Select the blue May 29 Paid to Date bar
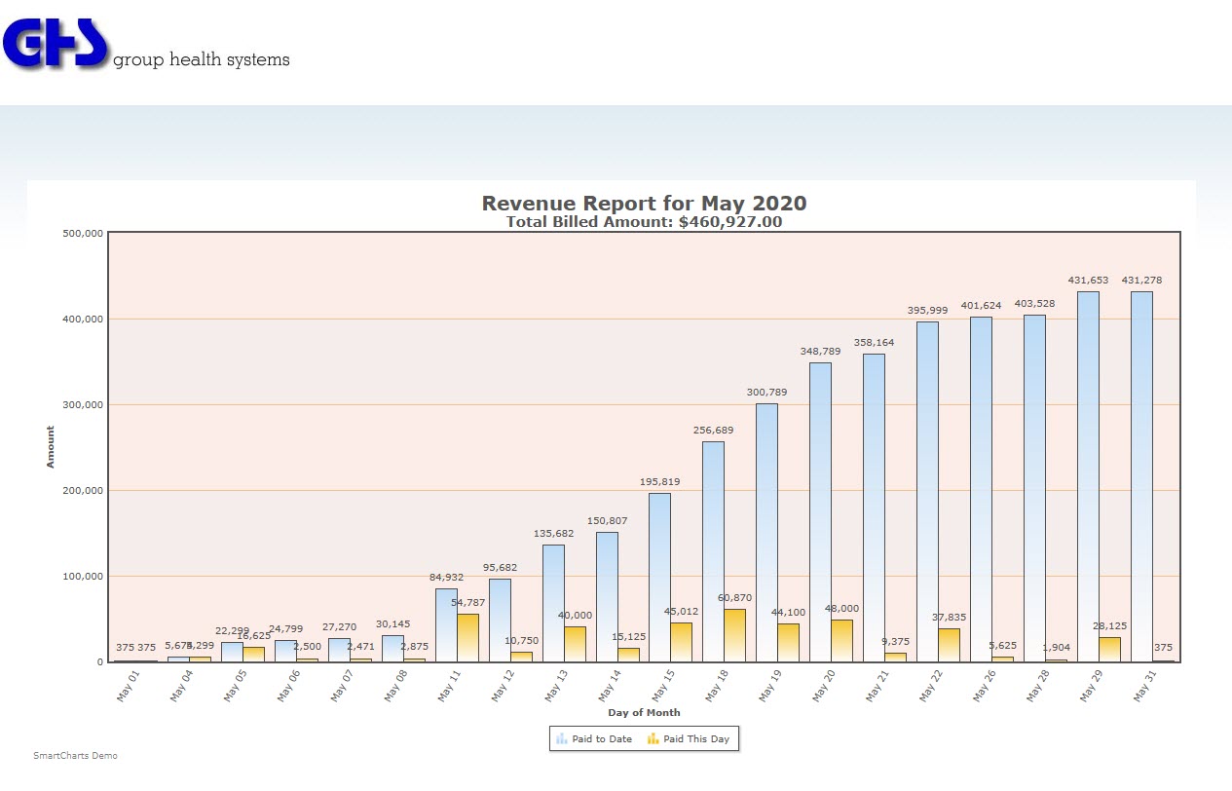 click(1088, 476)
